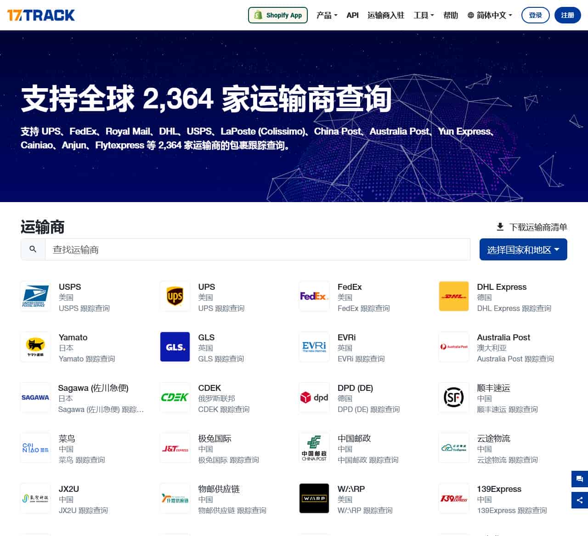Open the 简体中文 language selector

(490, 15)
